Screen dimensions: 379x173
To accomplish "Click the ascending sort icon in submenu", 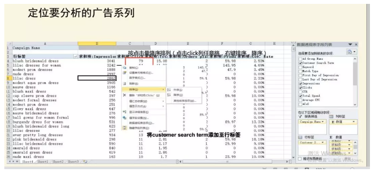I will point(168,90).
